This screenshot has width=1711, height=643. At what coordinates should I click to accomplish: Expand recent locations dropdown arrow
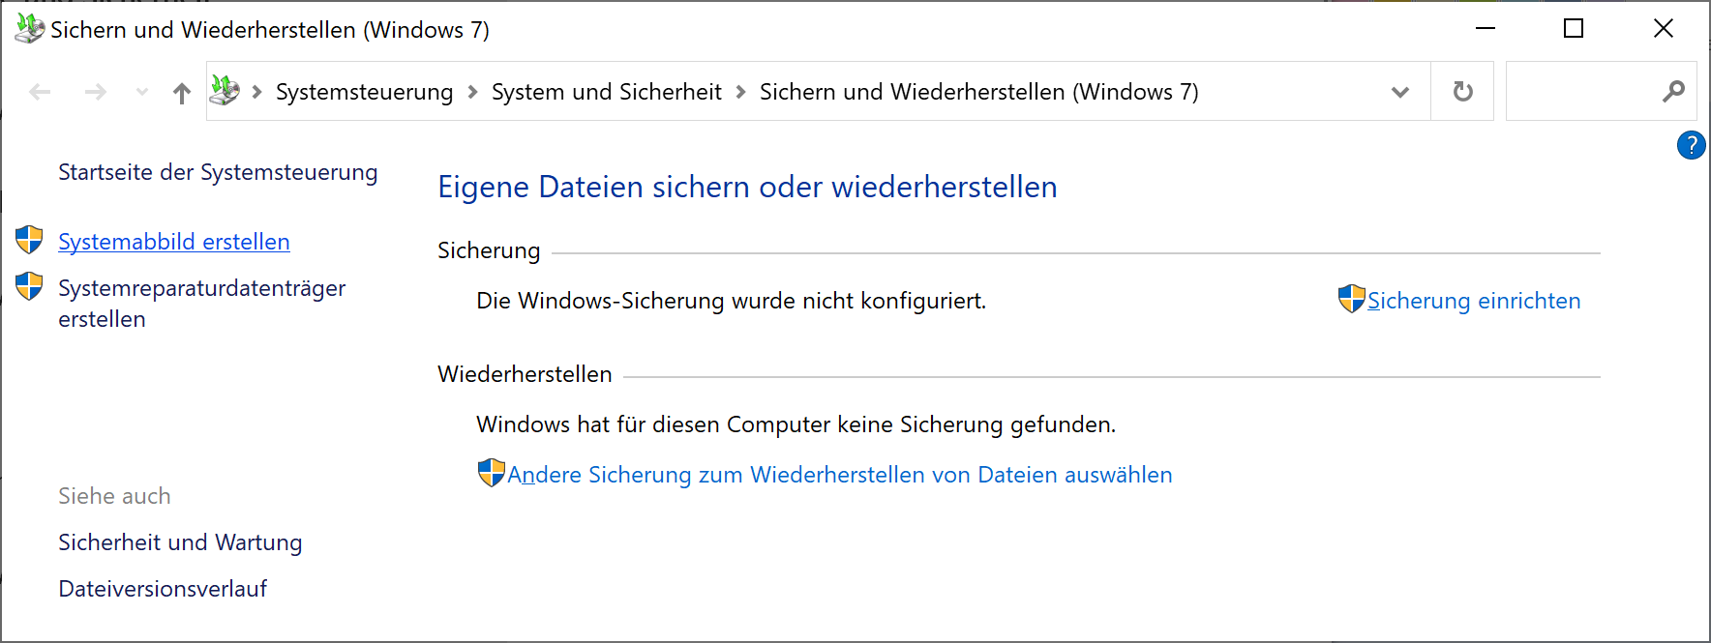point(142,92)
